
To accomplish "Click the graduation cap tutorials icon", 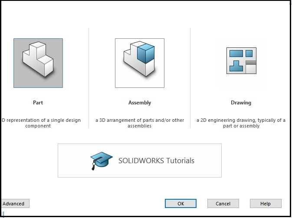I will click(x=101, y=161).
